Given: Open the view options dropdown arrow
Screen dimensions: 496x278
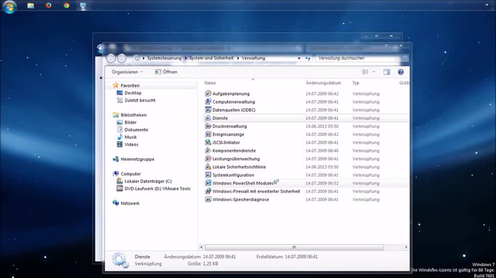Looking at the screenshot, I should pyautogui.click(x=374, y=72).
